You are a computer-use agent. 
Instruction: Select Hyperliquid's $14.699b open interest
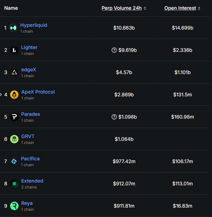[x=183, y=28]
